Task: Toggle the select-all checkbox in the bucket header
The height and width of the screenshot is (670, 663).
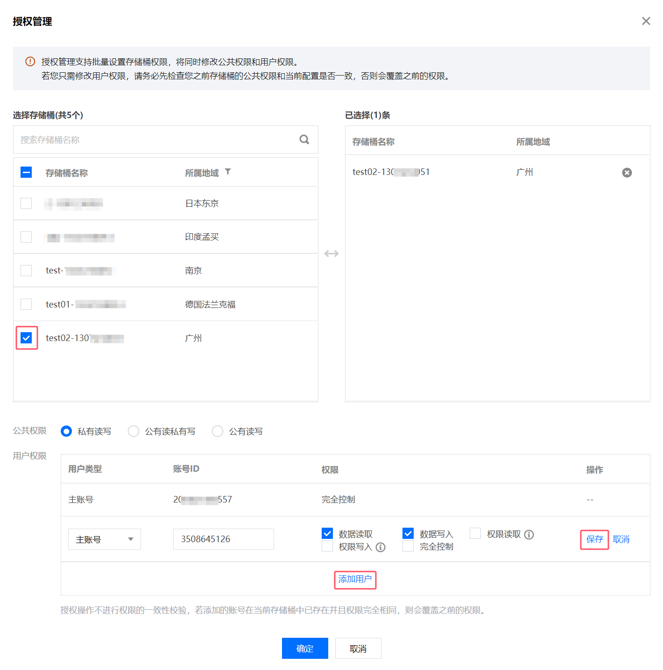Action: [26, 172]
